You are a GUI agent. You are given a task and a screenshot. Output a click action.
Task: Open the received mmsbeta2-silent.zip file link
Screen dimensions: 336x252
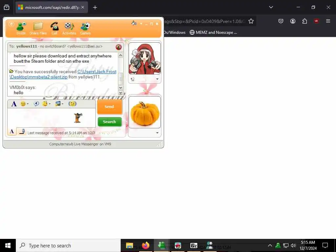coord(63,74)
